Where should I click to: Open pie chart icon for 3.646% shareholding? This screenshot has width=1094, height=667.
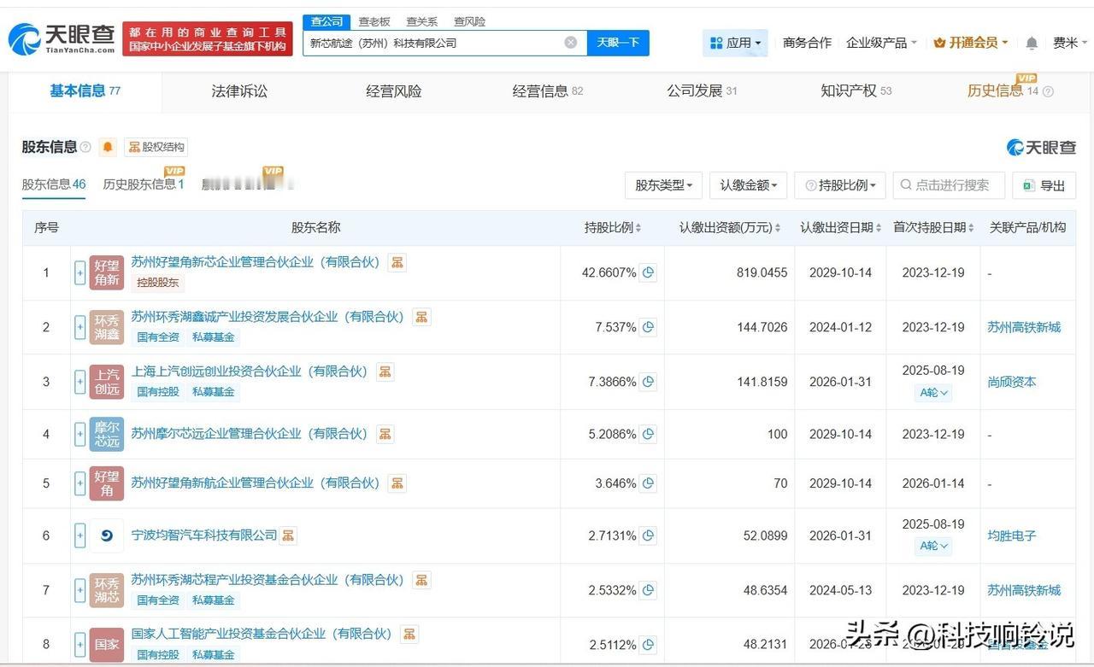coord(648,483)
